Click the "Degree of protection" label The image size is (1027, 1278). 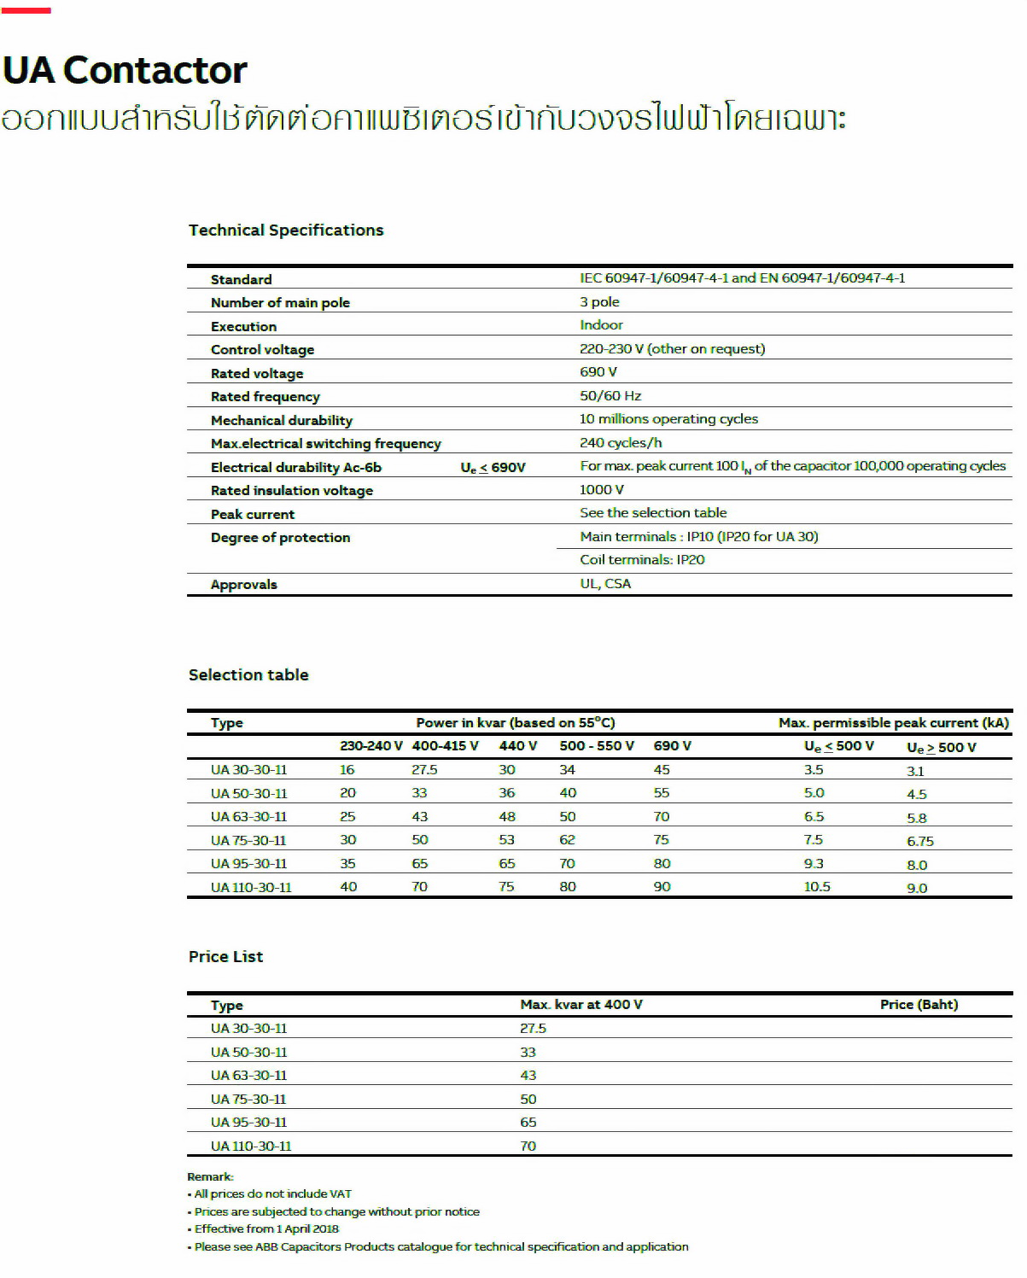pyautogui.click(x=280, y=537)
